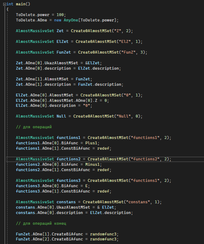
Task: Click Minus1 function assignment
Action: point(93,164)
